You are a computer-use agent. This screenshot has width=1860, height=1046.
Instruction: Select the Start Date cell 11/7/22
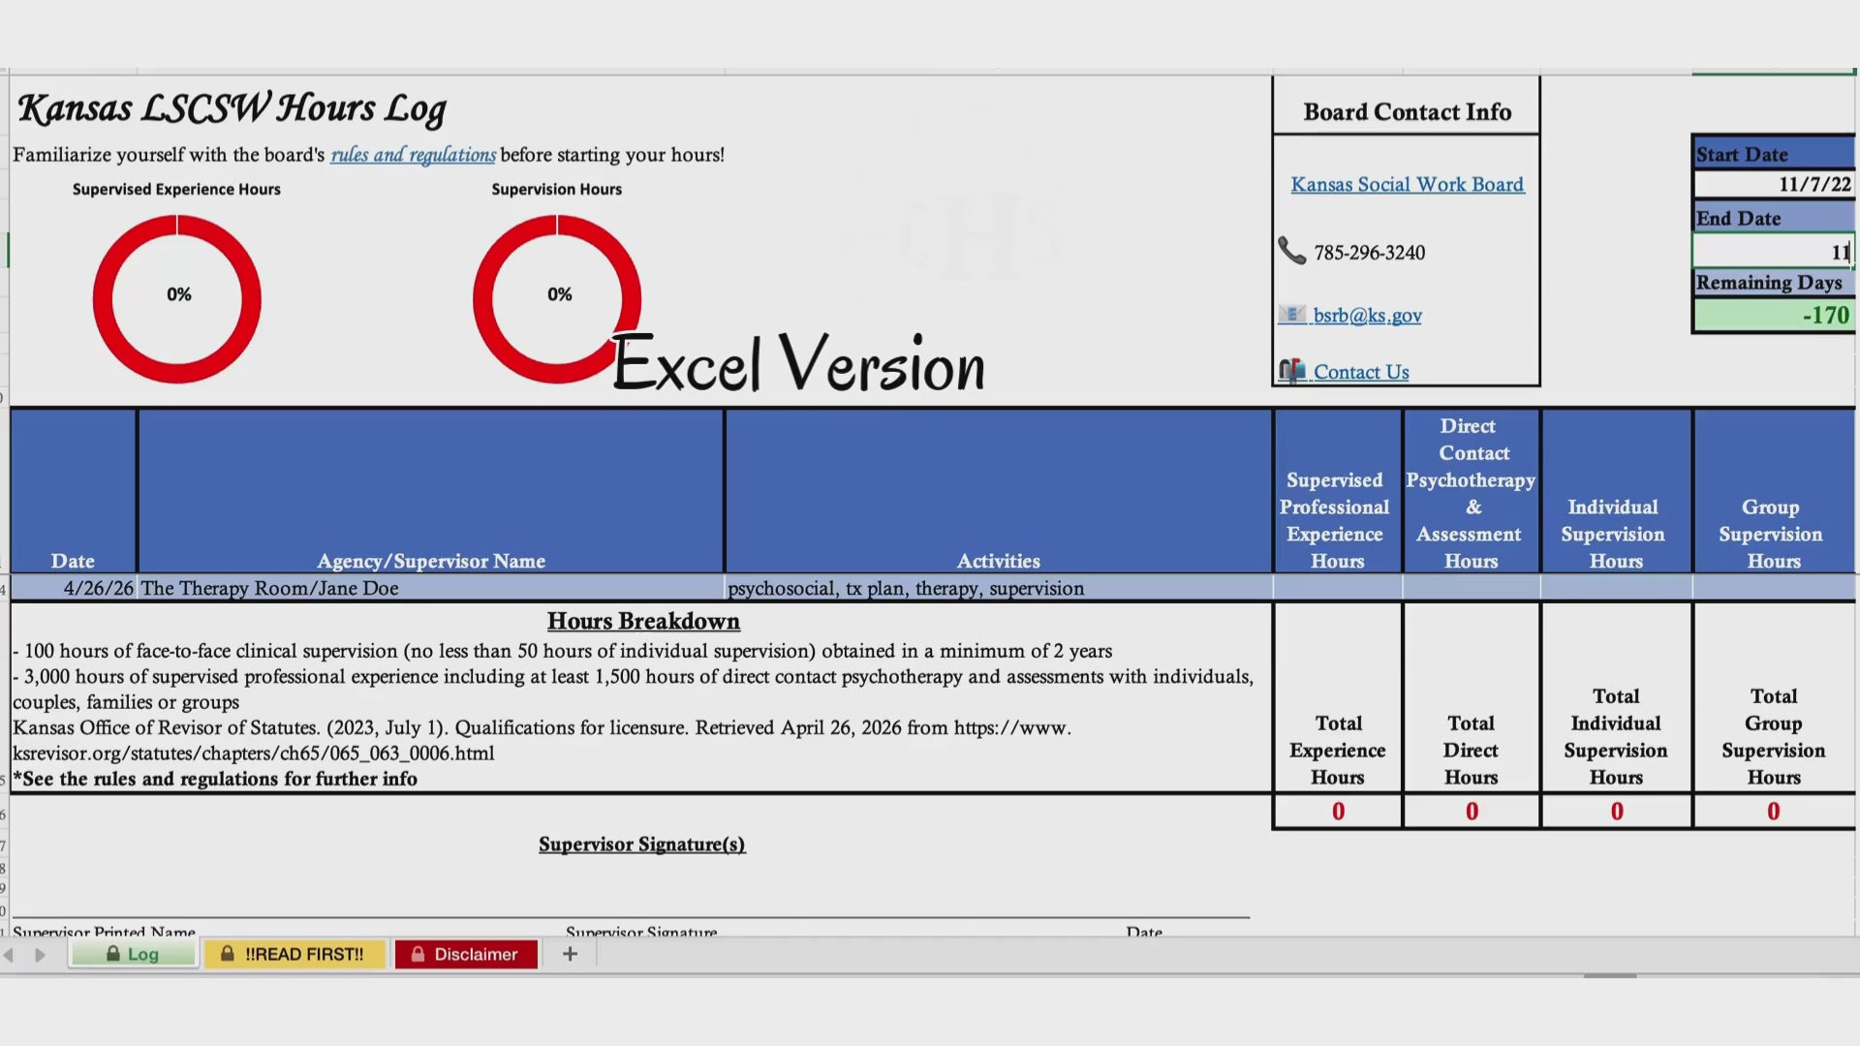(x=1774, y=184)
